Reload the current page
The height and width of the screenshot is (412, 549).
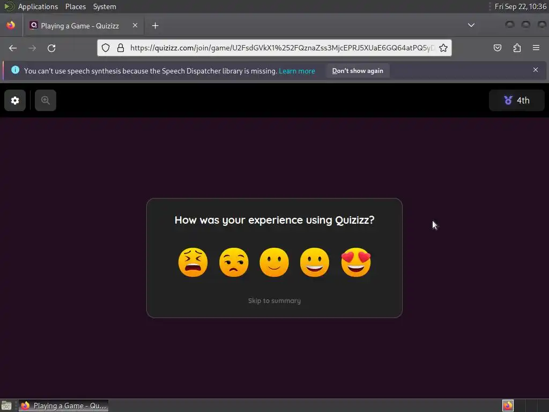coord(51,48)
